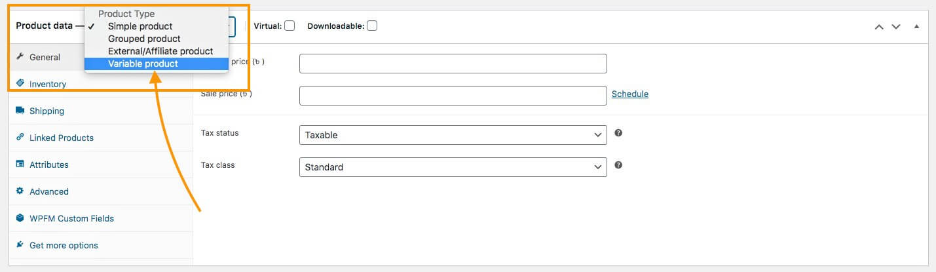
Task: Open the Tax class dropdown
Action: 453,167
